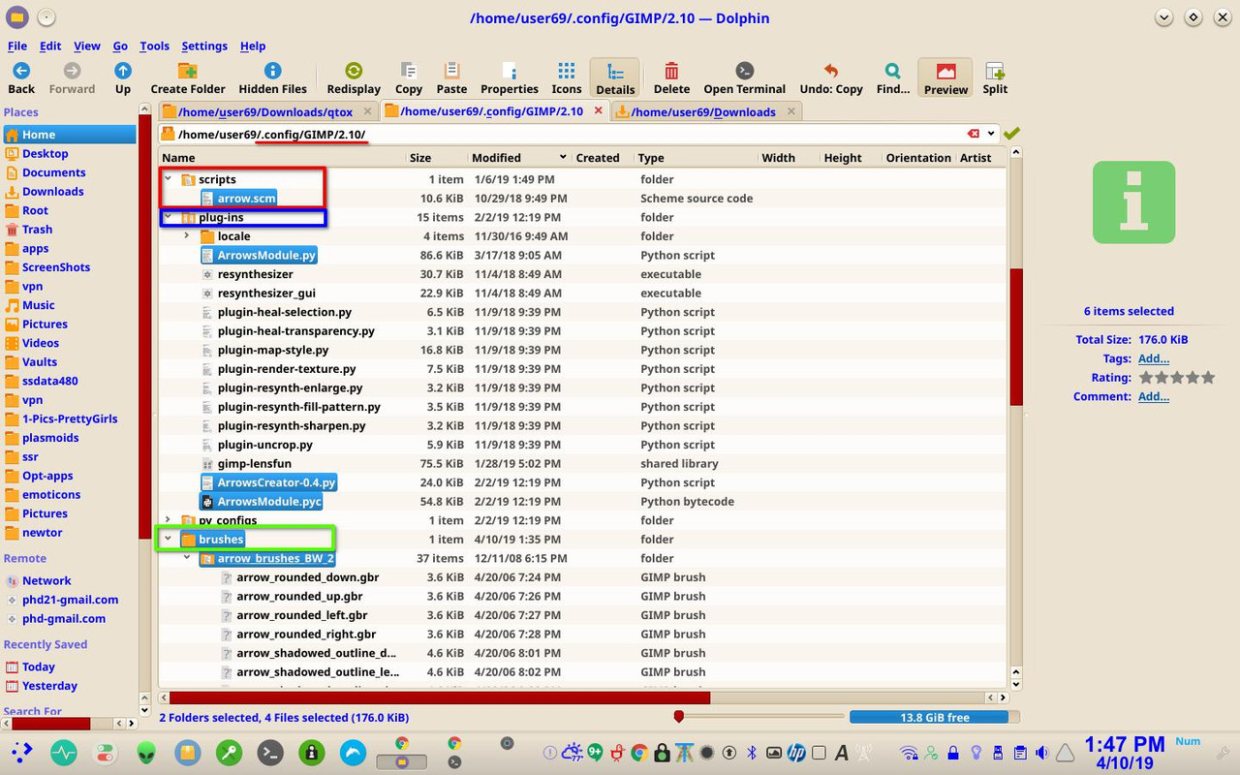Click Undo: Copy in the toolbar
Screen dimensions: 1240x775
(x=831, y=78)
